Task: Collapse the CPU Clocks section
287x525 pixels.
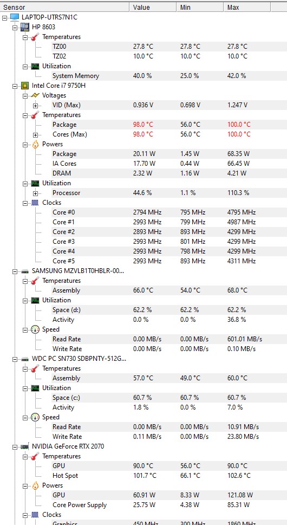Action: click(25, 203)
